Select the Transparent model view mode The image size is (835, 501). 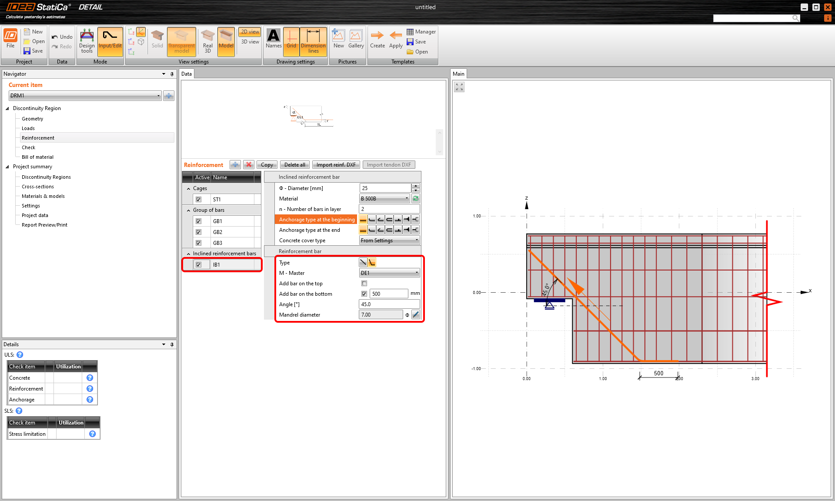(181, 41)
